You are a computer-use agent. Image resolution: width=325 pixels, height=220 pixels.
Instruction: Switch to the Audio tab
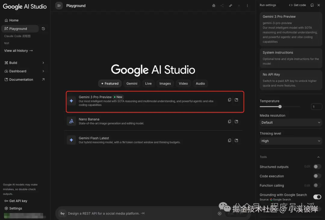click(x=200, y=83)
